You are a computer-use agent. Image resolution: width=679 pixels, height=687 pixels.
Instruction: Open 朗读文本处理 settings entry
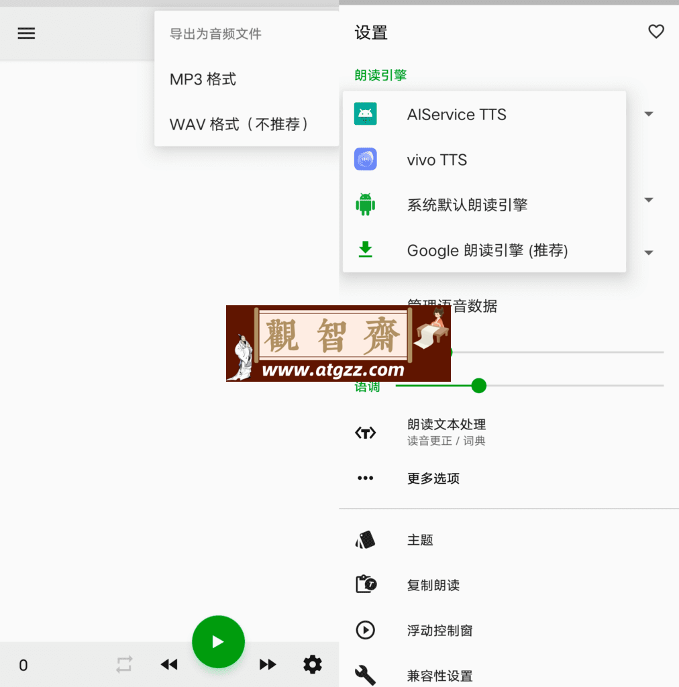click(509, 433)
